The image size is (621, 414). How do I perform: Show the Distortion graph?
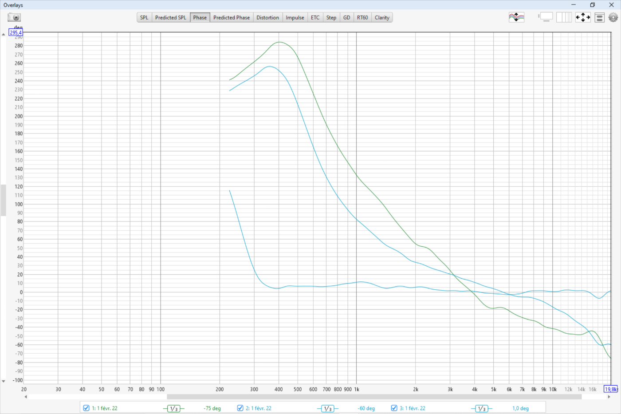click(267, 18)
